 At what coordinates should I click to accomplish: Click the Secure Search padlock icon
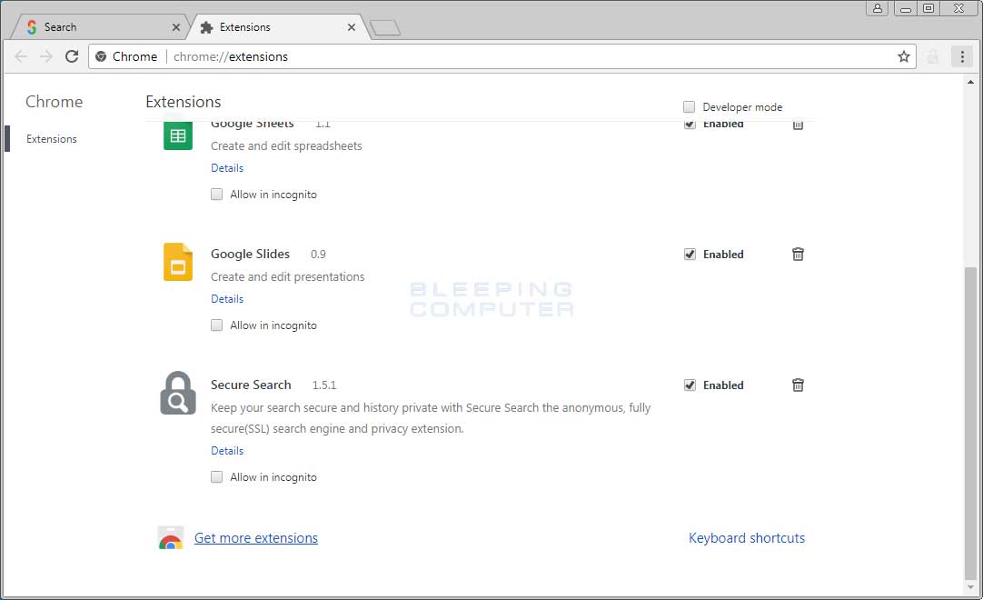click(178, 393)
